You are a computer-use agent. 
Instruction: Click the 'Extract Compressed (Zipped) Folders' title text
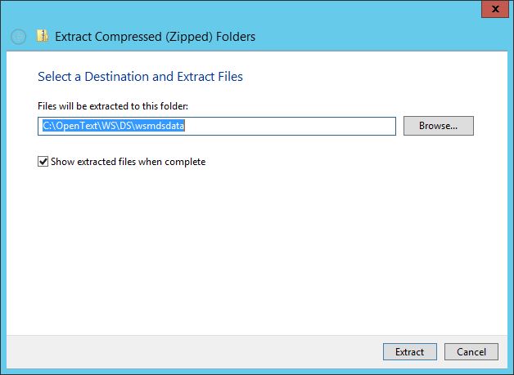point(155,37)
